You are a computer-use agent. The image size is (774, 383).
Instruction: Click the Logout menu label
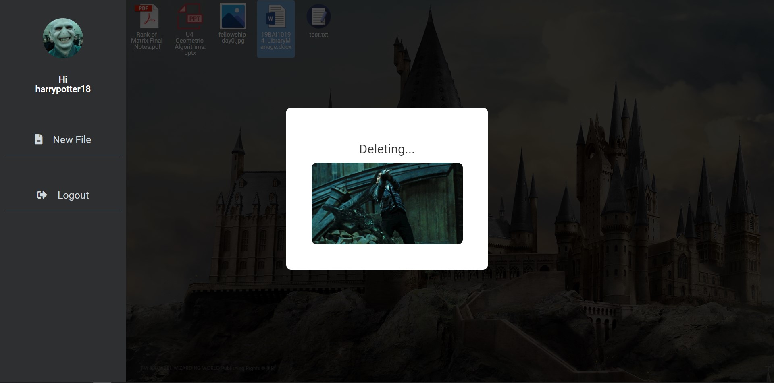pyautogui.click(x=73, y=195)
